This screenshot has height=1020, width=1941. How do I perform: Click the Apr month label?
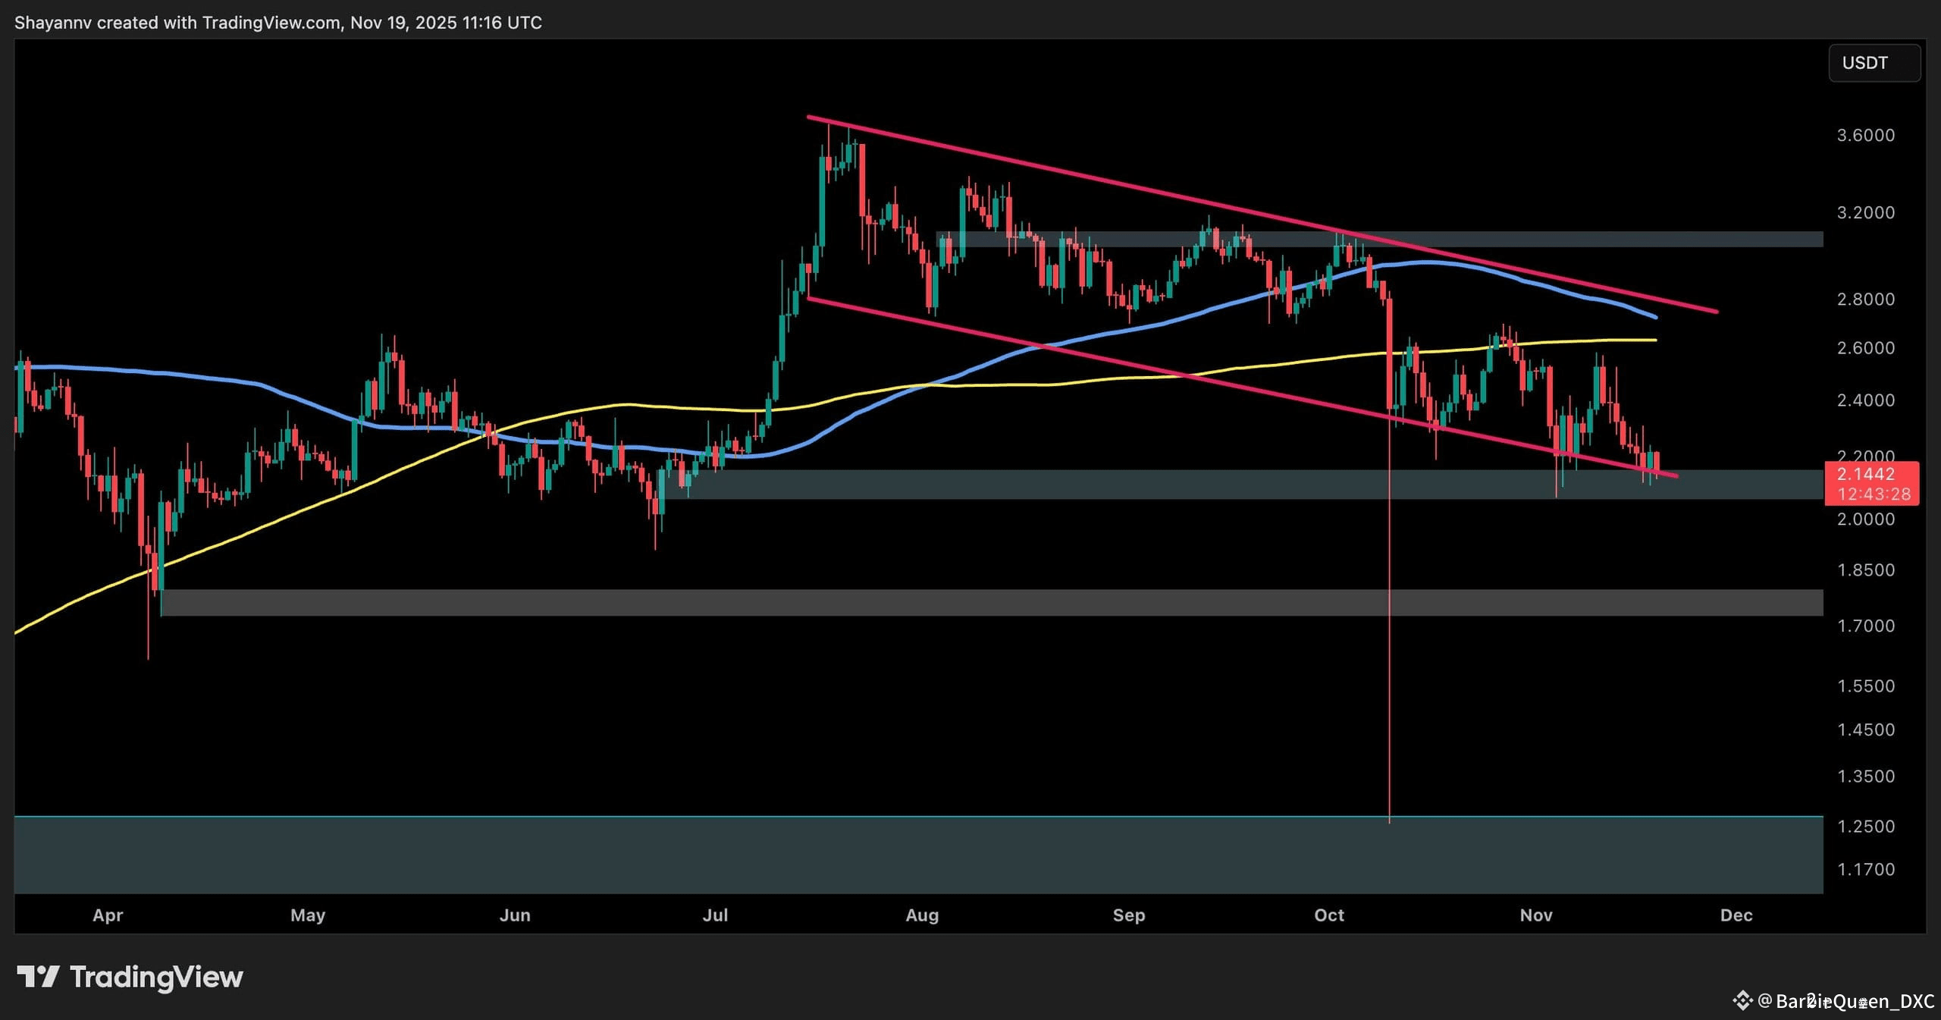click(108, 915)
